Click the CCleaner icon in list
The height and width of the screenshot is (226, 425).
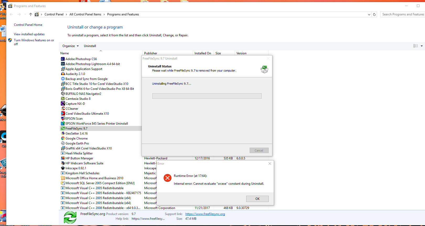[x=63, y=109]
